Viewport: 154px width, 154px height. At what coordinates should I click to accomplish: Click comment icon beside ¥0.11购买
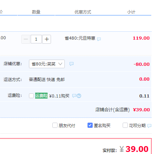click(x=74, y=95)
